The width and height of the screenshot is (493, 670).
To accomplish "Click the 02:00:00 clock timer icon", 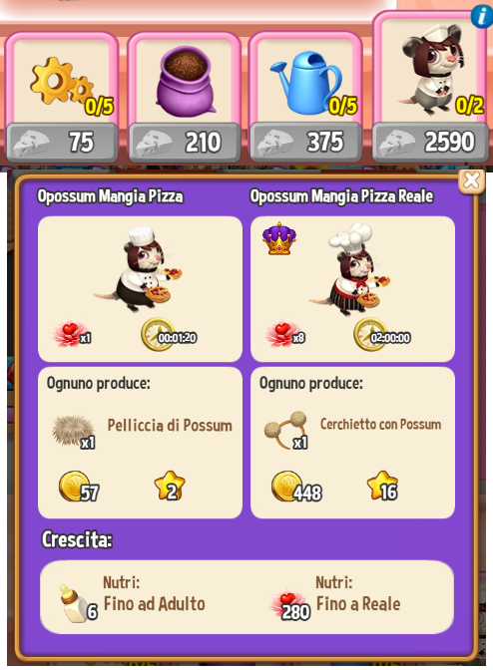I will [x=369, y=334].
